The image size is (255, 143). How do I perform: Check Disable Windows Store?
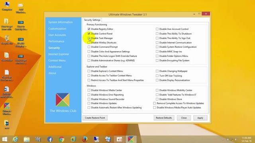157,99
